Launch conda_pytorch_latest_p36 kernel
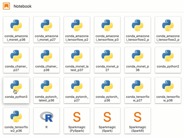Screen dimensions: 184x137 46,90
